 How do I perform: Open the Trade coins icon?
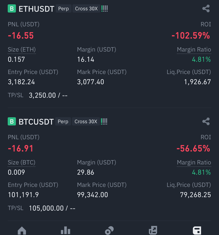click(x=109, y=231)
